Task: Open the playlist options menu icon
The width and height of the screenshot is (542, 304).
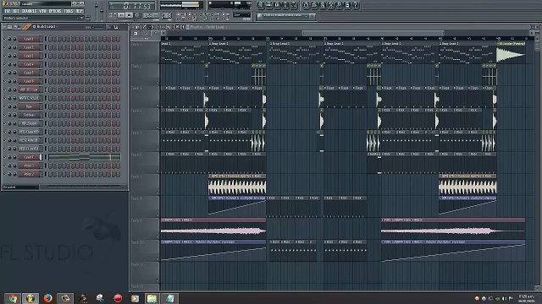Action: point(133,26)
